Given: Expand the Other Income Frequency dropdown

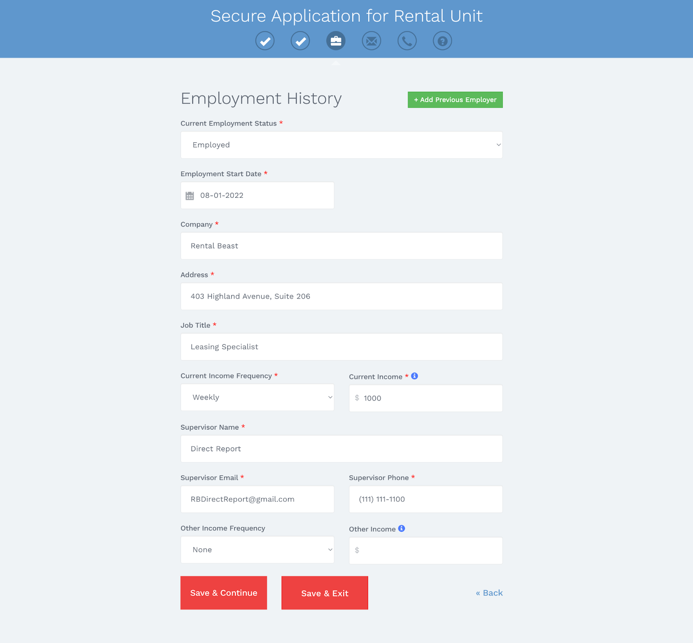Looking at the screenshot, I should click(257, 550).
